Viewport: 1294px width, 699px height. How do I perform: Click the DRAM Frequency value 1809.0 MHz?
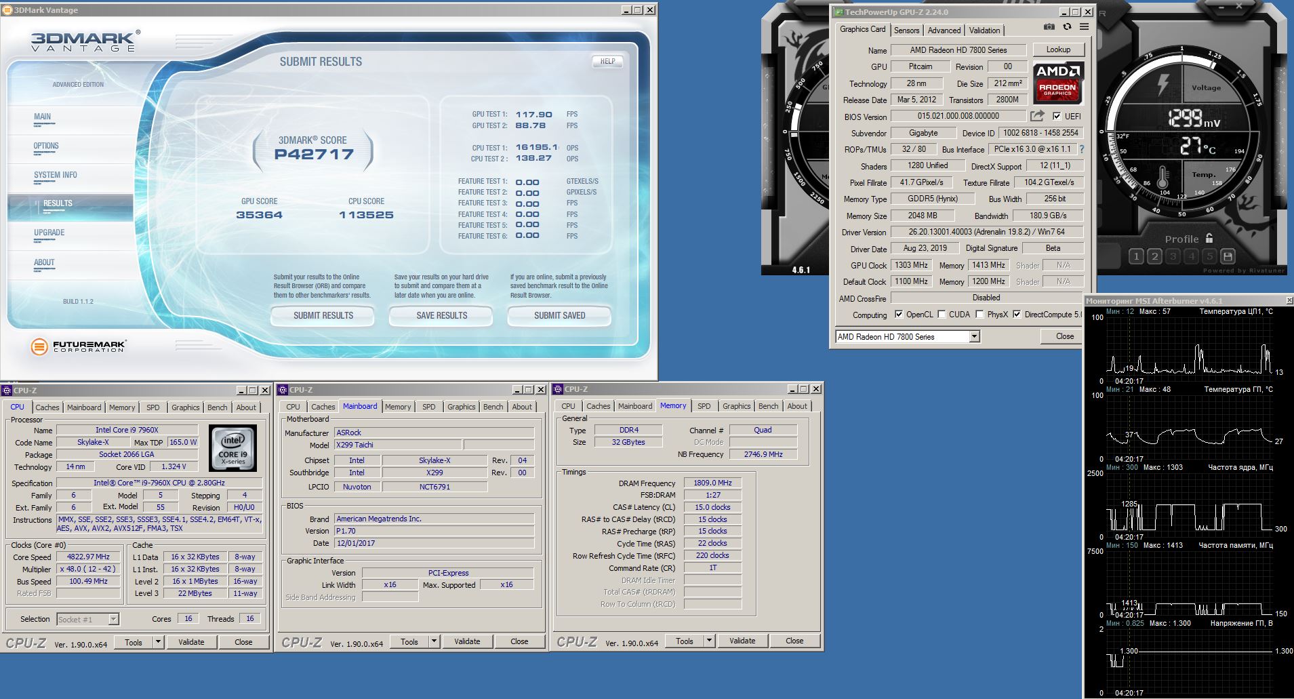[712, 483]
